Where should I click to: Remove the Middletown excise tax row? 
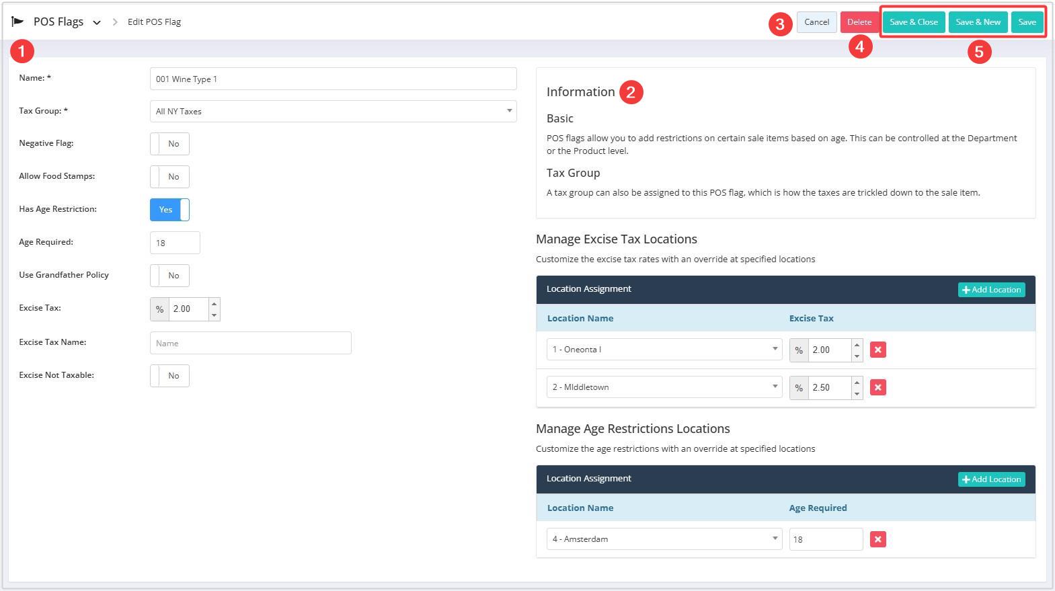[877, 387]
